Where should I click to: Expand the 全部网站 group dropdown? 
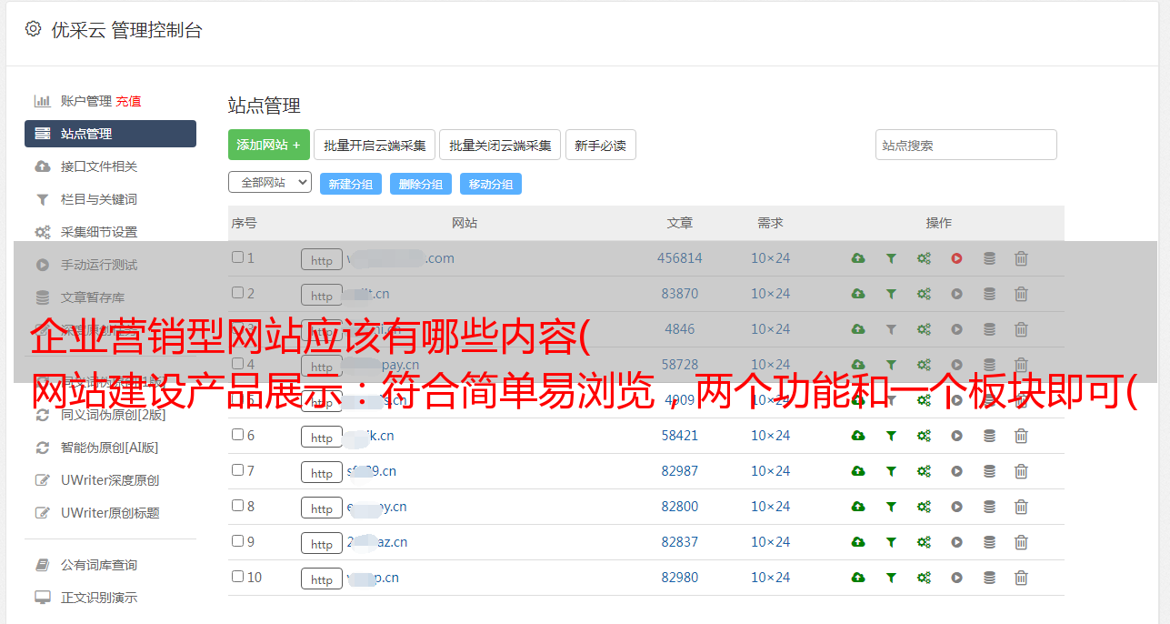[270, 183]
